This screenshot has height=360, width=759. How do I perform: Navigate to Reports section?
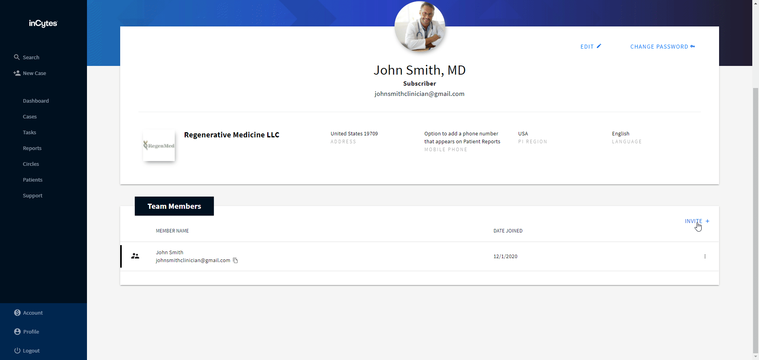point(32,148)
